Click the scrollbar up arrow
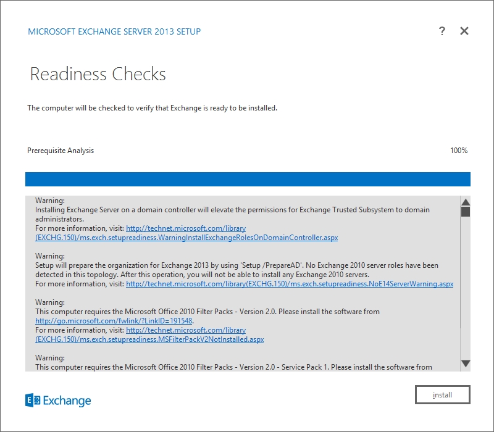 [x=466, y=202]
